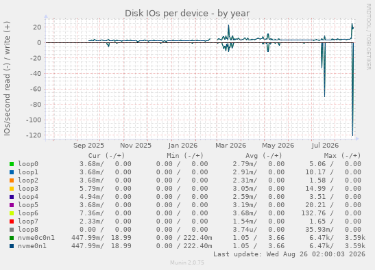
Task: Click the loop1 blue color swatch
Action: click(12, 172)
